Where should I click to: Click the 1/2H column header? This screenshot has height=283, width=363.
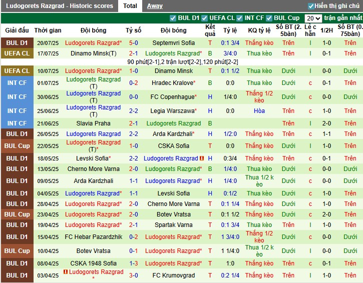(326, 30)
